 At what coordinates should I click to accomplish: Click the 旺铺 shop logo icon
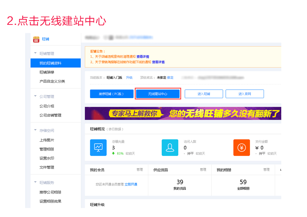click(x=36, y=39)
